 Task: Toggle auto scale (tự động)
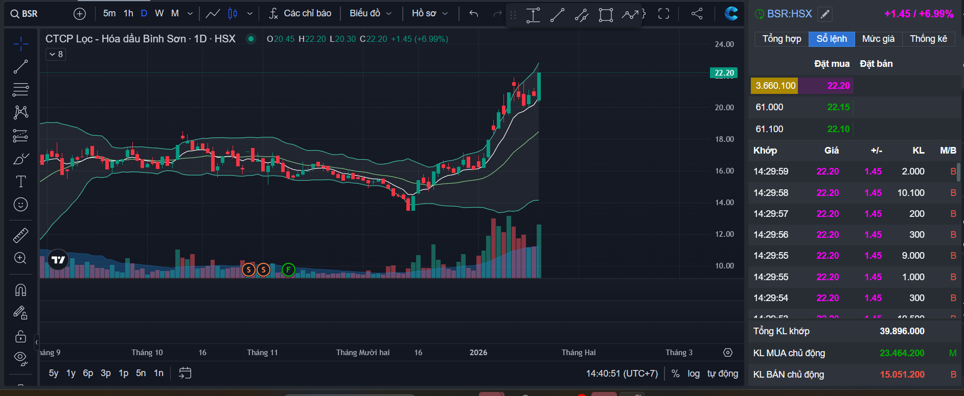tap(723, 374)
